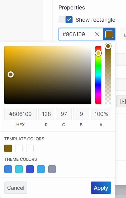Select the second empty template color swatch
126x198 pixels.
tap(19, 148)
